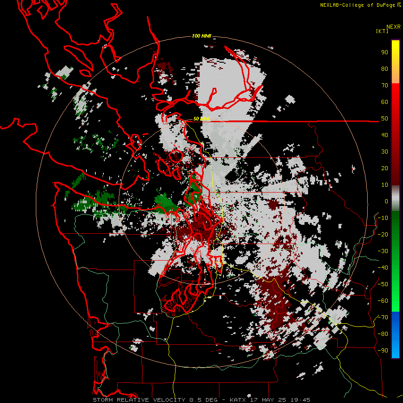Click the 70 value on the velocity scale
This screenshot has width=403, height=403.
385,86
